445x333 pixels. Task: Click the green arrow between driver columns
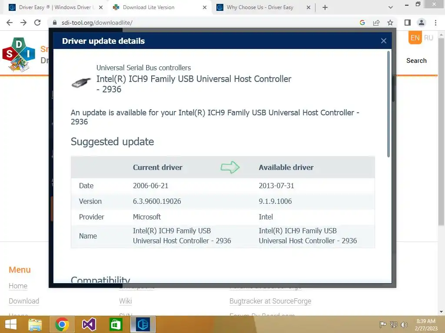pyautogui.click(x=230, y=167)
